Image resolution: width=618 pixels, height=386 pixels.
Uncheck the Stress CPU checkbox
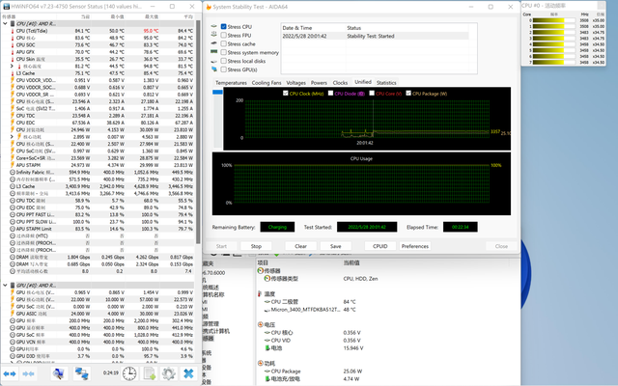point(224,27)
